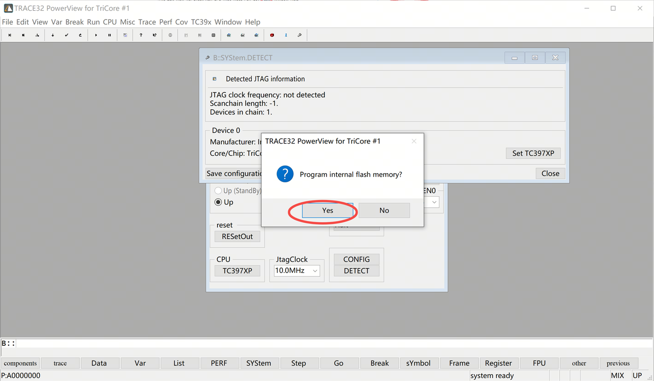Expand the JtagClock 10.0MHz dropdown

(315, 271)
